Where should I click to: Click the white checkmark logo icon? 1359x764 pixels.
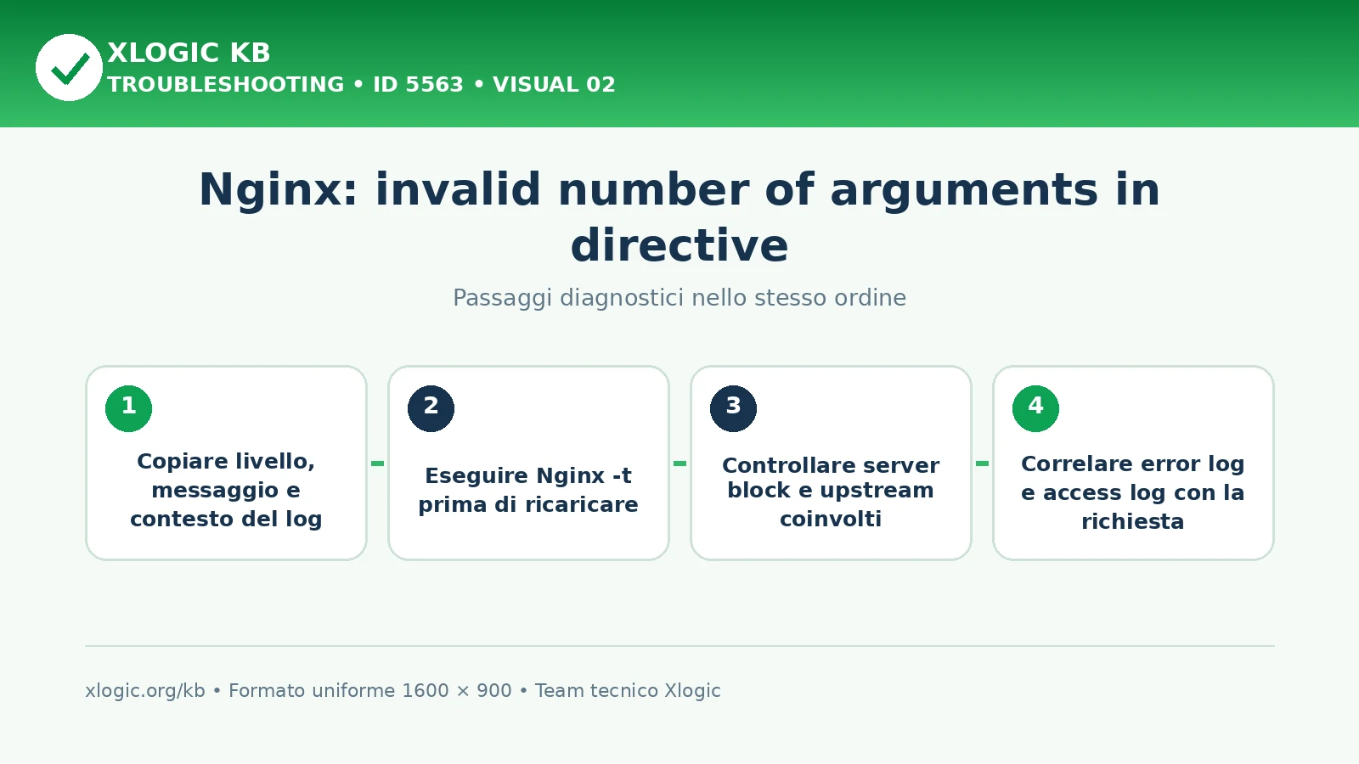(x=69, y=67)
